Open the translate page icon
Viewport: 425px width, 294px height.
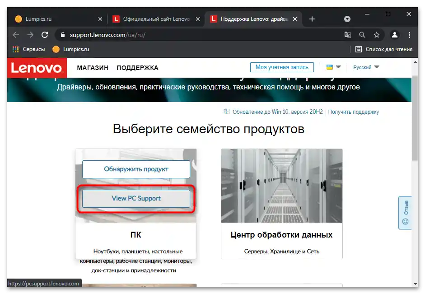[347, 35]
